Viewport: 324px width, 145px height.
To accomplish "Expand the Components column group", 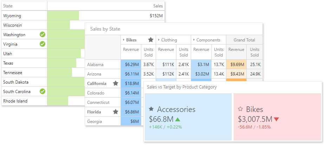I will click(x=194, y=40).
